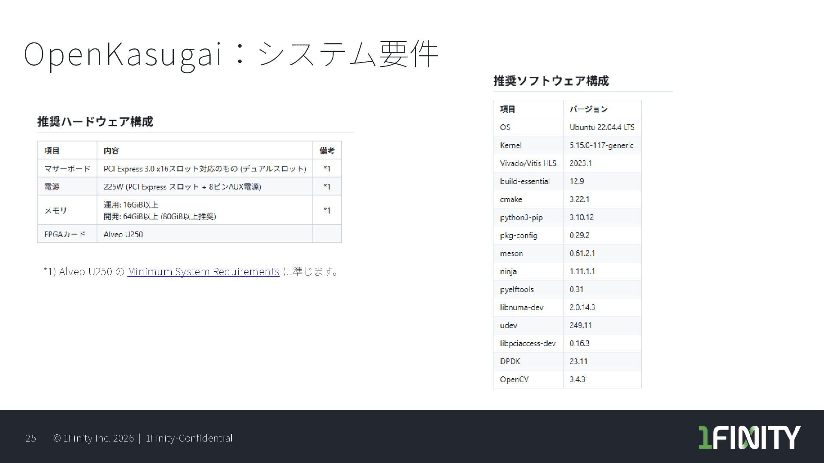Click the 1FINITY logo in footer
Image resolution: width=824 pixels, height=463 pixels.
coord(749,437)
